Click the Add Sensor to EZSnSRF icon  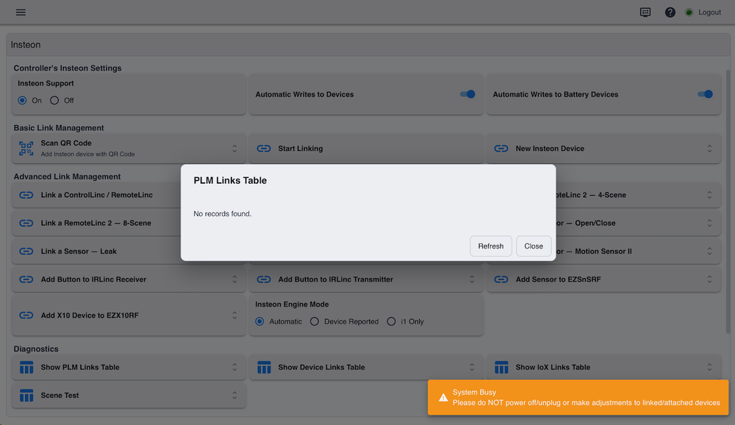[501, 279]
